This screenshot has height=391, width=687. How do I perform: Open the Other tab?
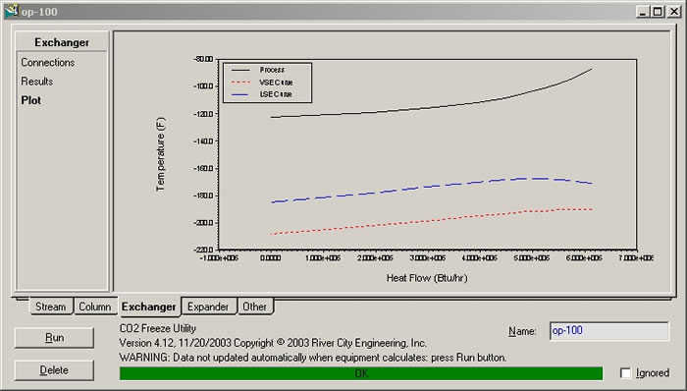click(254, 307)
